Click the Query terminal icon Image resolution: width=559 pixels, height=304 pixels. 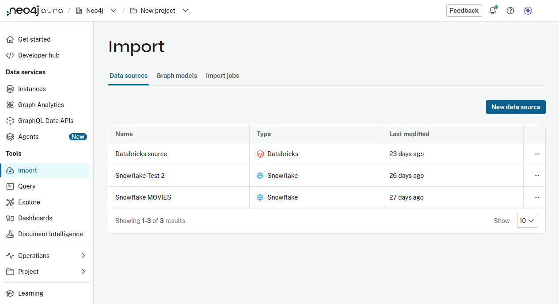(x=10, y=186)
